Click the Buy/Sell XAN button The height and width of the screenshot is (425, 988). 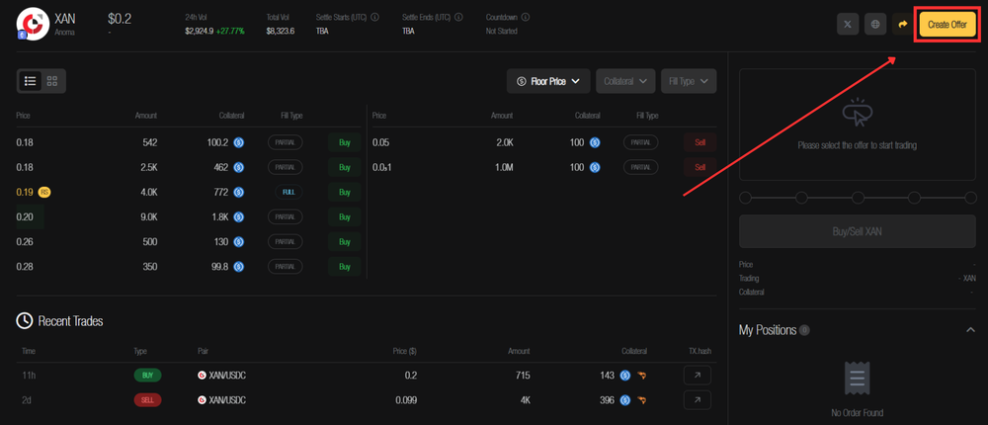[x=857, y=231]
